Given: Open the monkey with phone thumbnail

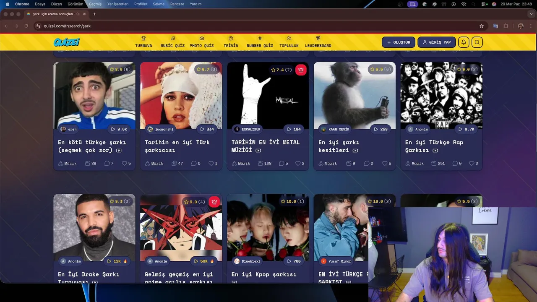Looking at the screenshot, I should (x=355, y=96).
